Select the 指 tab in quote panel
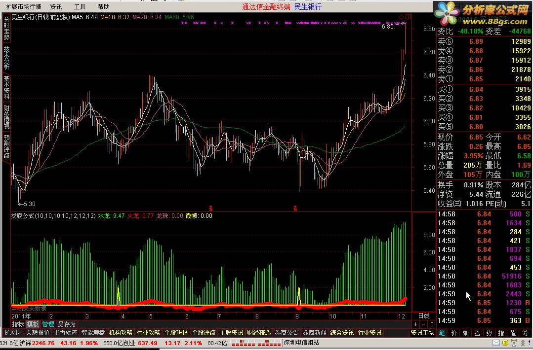The width and height of the screenshot is (533, 350). pos(501,333)
